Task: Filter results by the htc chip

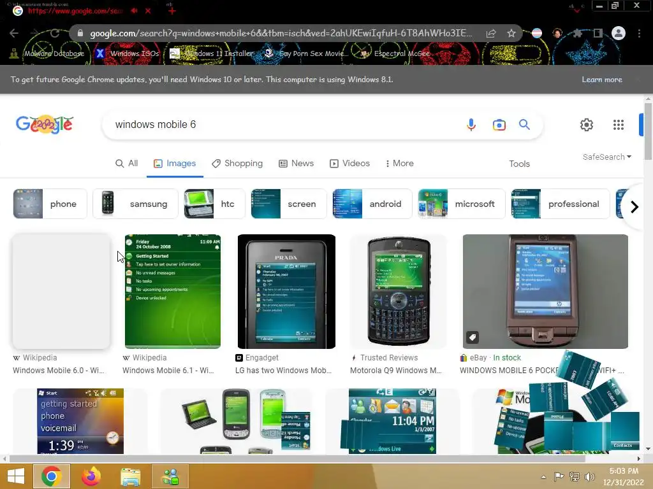Action: (214, 204)
